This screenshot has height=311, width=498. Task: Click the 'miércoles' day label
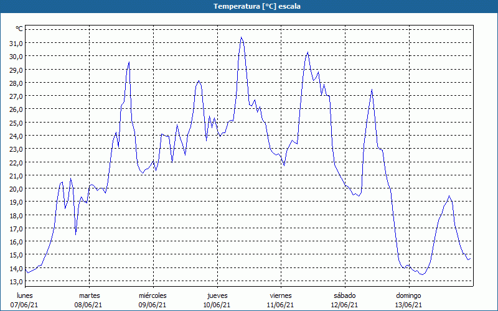point(153,295)
